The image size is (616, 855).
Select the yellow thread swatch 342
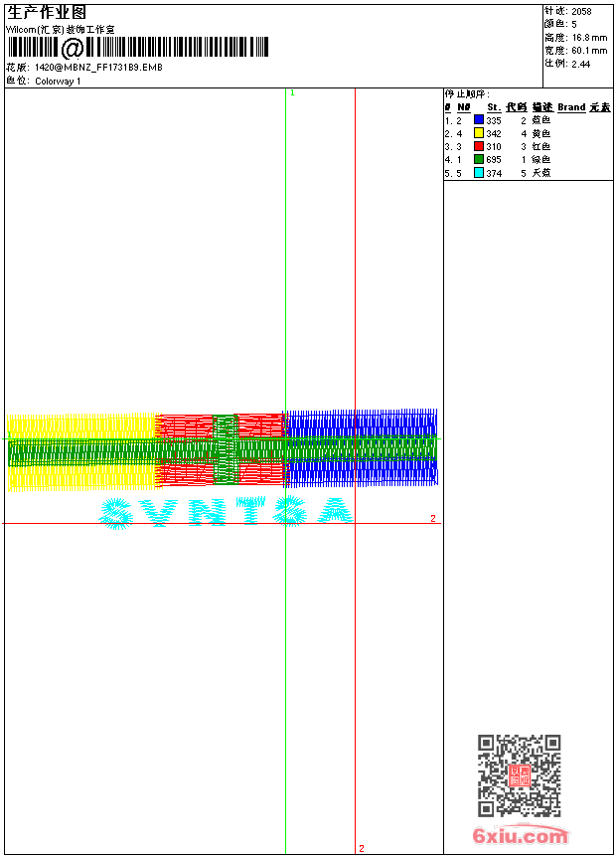(x=479, y=133)
